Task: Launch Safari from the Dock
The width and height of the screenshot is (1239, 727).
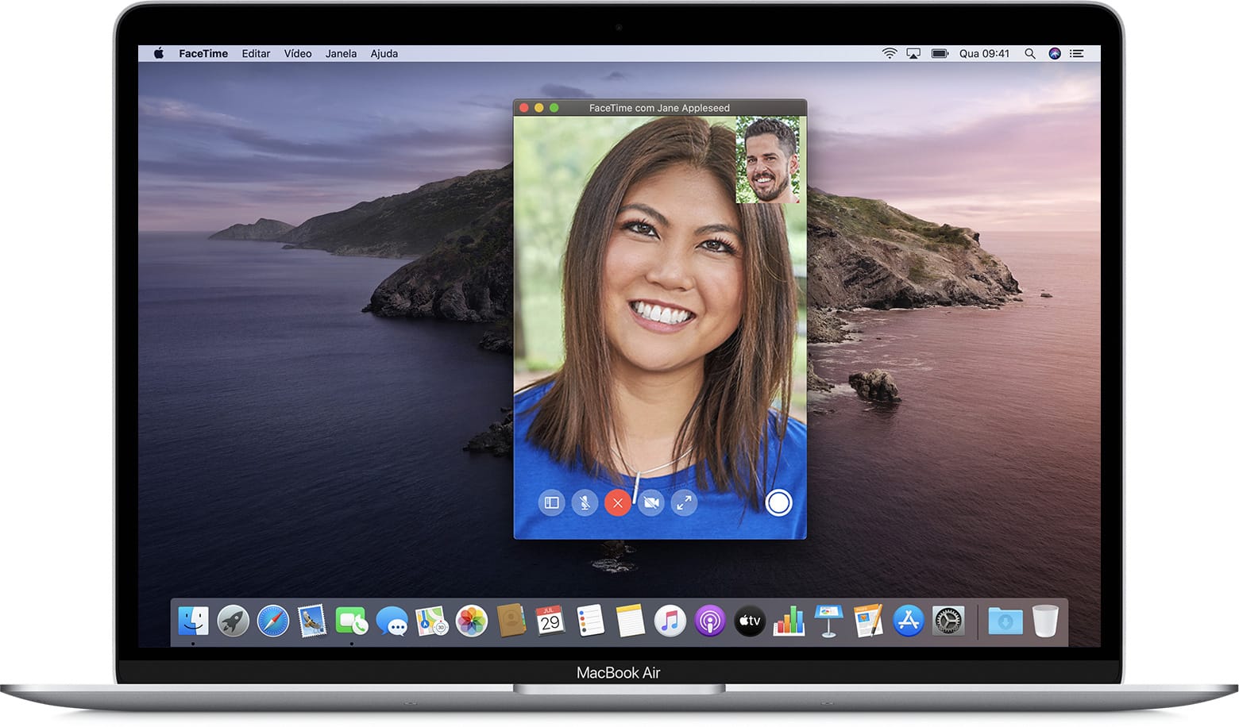Action: 272,621
